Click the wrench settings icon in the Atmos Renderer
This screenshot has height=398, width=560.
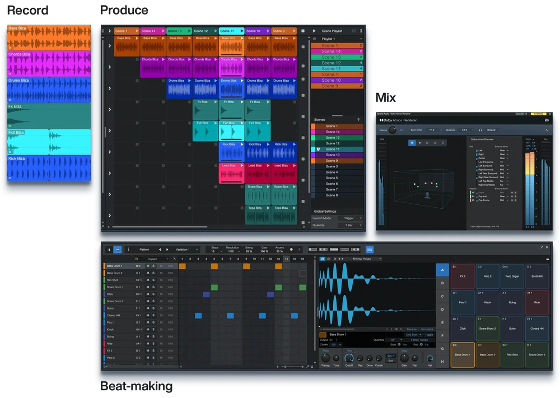coord(546,129)
